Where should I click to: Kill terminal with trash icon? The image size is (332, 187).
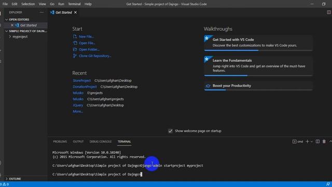coord(324,142)
